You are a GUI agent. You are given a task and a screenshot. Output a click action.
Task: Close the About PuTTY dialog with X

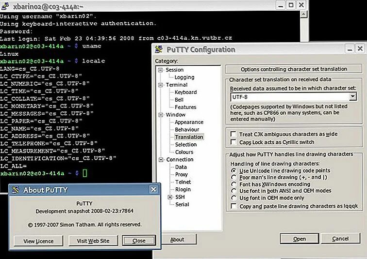tap(153, 189)
